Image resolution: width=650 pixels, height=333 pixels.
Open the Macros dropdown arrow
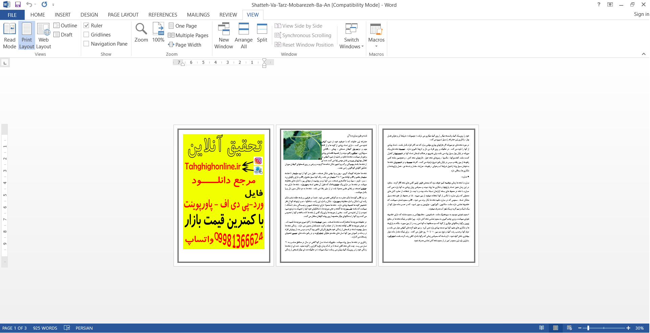[x=376, y=47]
